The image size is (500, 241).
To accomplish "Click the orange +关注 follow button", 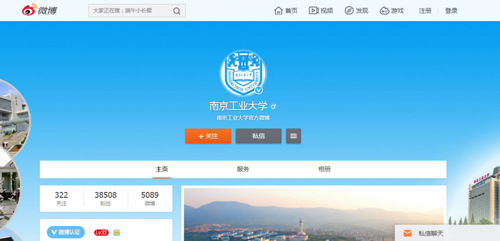I will (x=208, y=136).
